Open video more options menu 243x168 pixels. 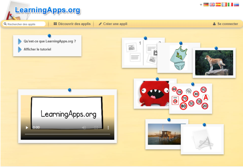[108, 128]
